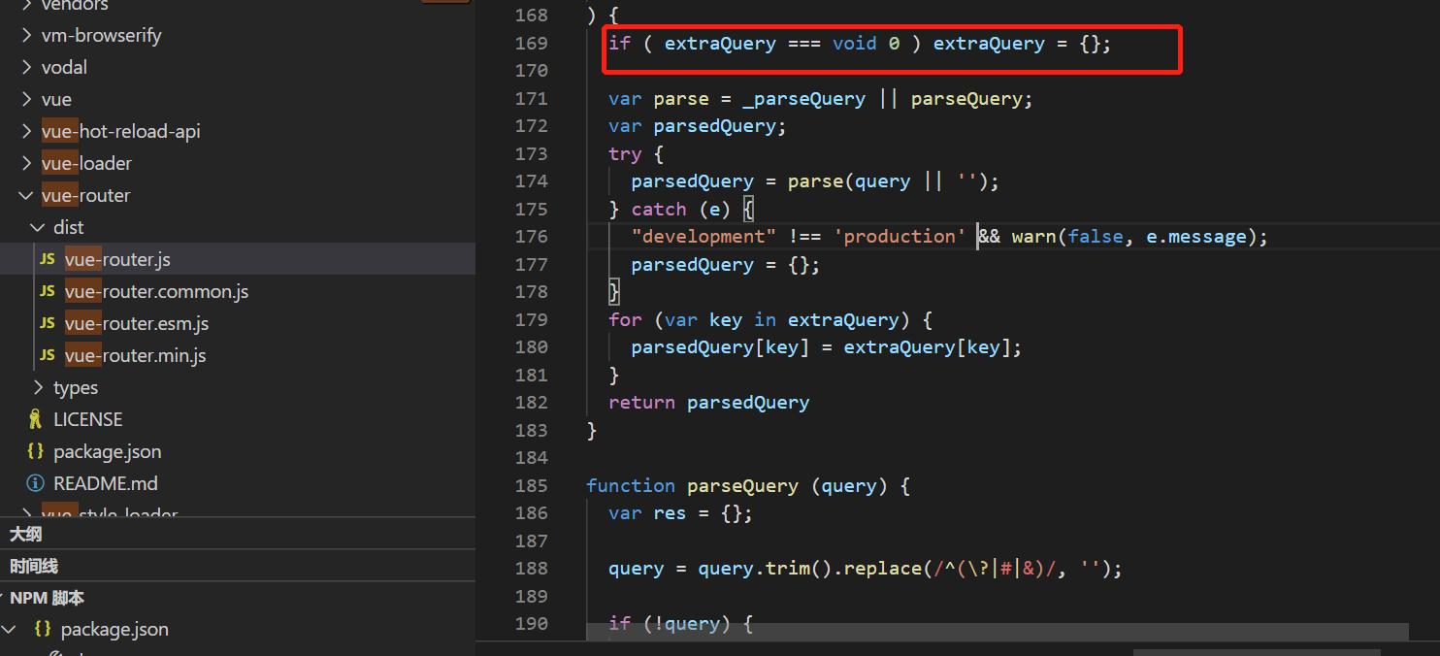The height and width of the screenshot is (656, 1440).
Task: Click the JS icon of vue-router.esm.js
Action: 47,324
